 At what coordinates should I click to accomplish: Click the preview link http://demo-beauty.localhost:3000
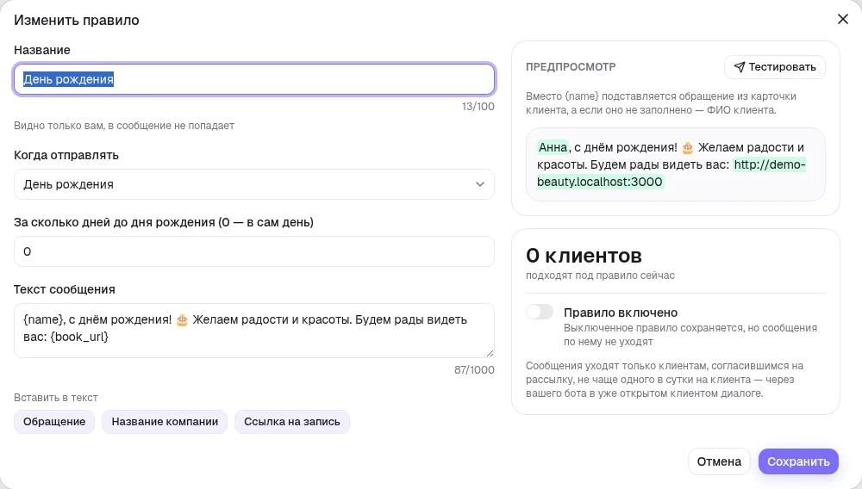click(671, 173)
